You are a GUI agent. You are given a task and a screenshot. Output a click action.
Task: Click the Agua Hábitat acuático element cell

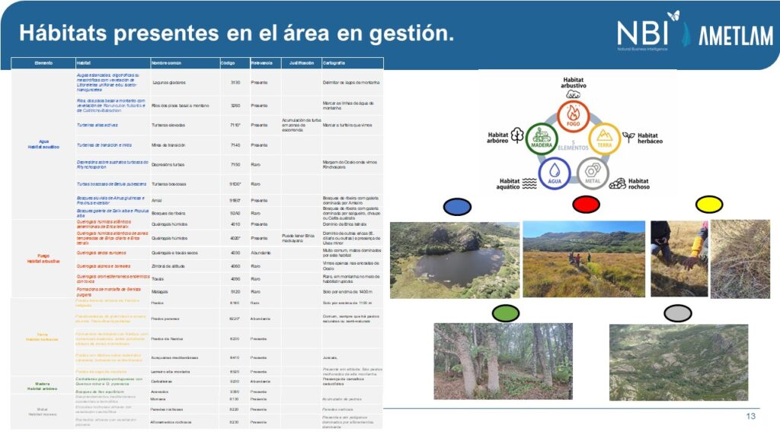click(43, 144)
